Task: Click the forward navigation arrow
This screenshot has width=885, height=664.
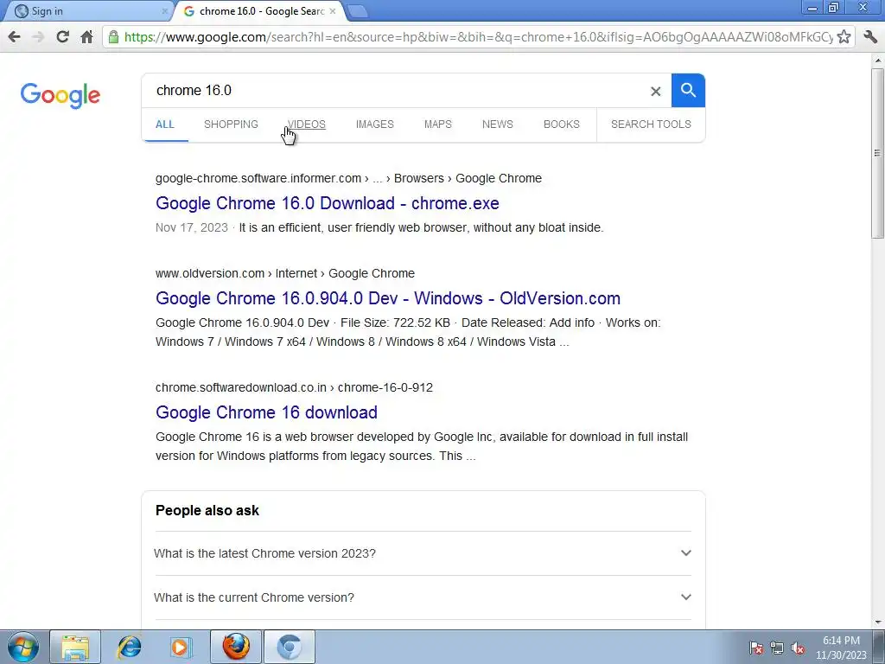Action: click(x=38, y=37)
